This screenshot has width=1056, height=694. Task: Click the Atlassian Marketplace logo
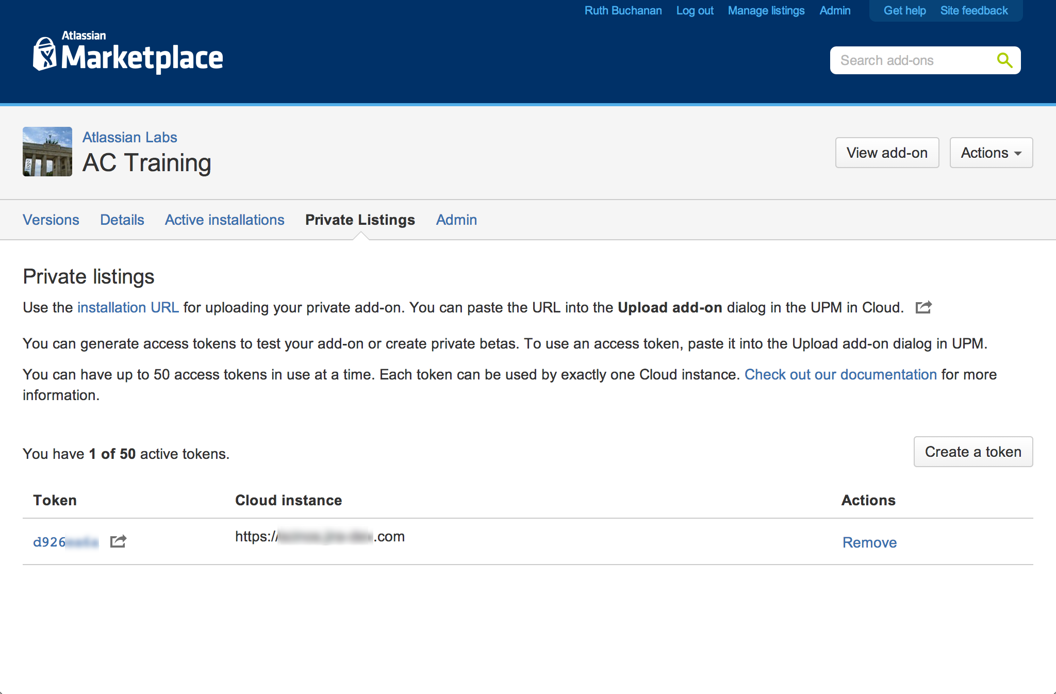128,54
